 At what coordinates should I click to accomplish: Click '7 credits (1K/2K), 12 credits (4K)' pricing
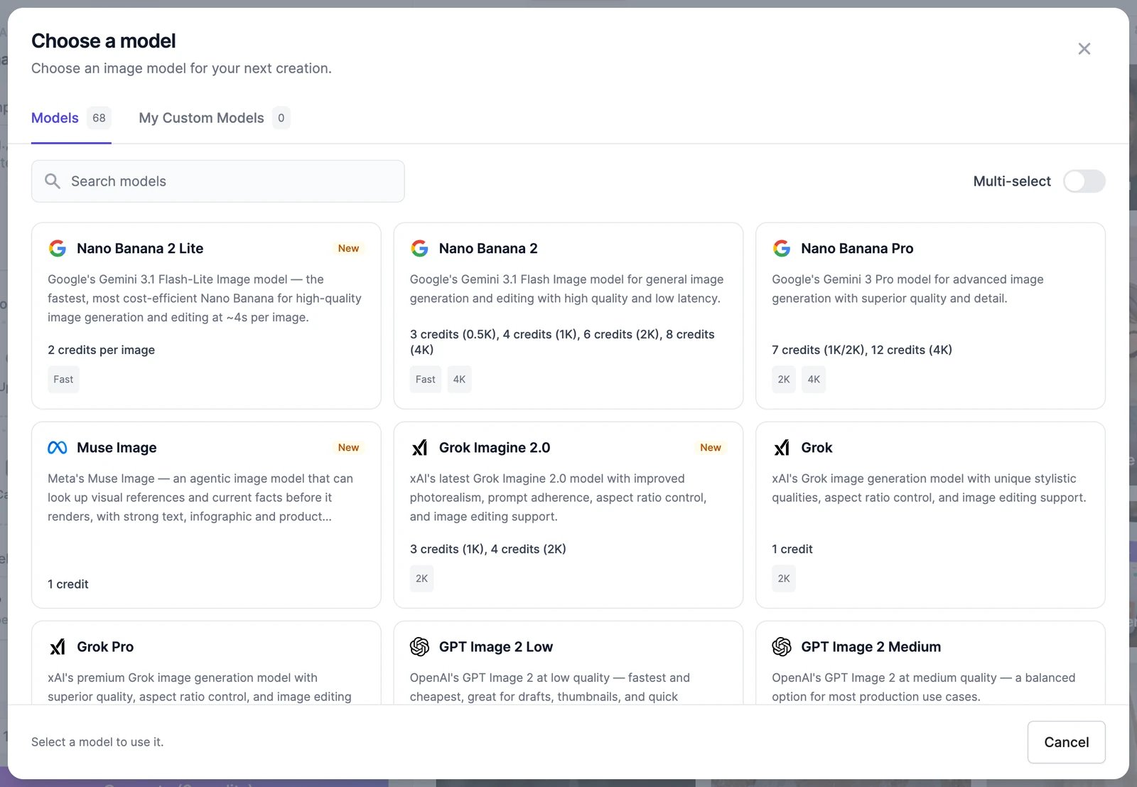pos(862,350)
